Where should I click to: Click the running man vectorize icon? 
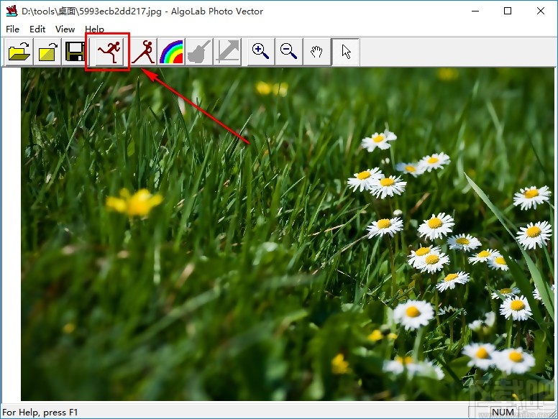(x=108, y=52)
